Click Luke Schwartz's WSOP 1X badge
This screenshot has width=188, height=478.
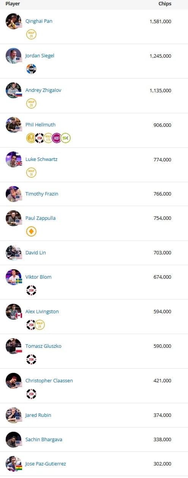click(31, 172)
